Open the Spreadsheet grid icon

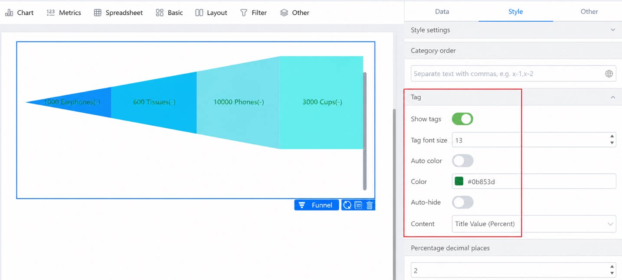[x=98, y=13]
